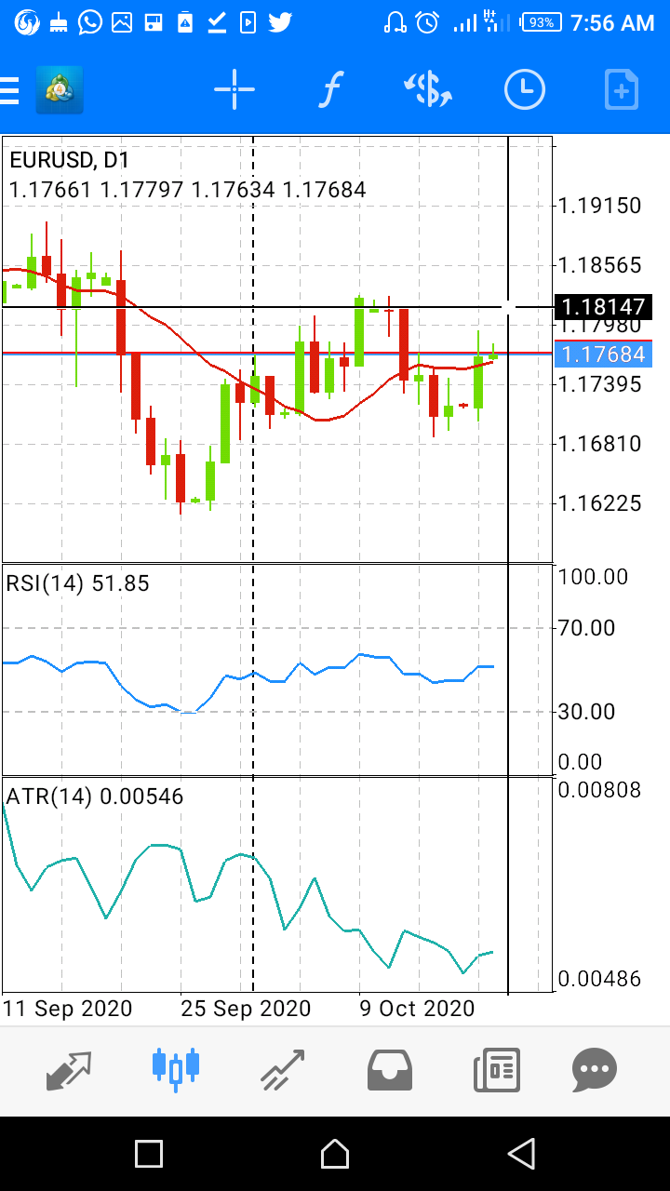
Task: Open the hamburger side menu
Action: pyautogui.click(x=9, y=90)
